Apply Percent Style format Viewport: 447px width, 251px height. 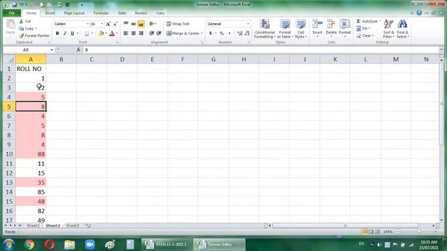click(x=221, y=33)
